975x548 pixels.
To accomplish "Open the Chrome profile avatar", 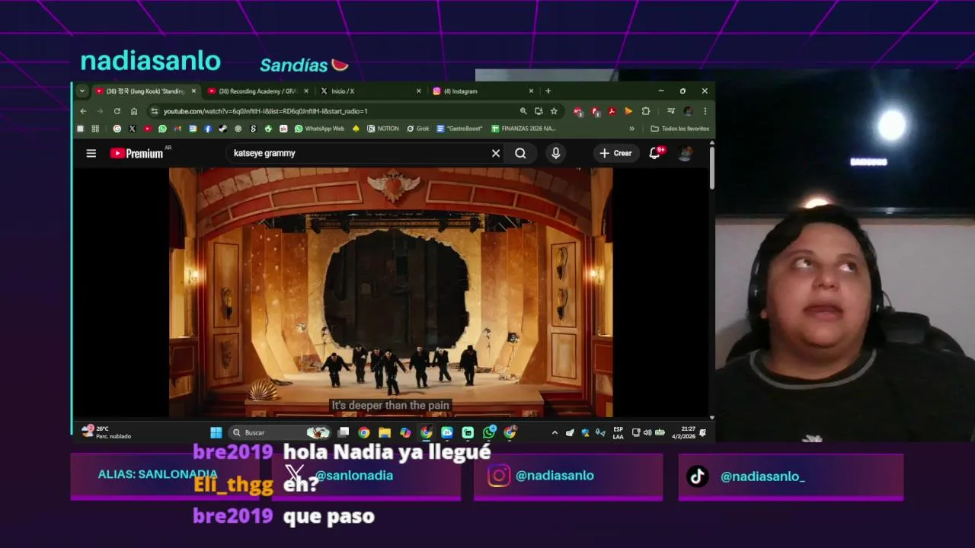I will 688,111.
